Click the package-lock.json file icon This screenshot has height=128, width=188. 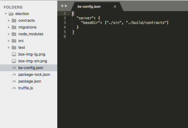(14, 75)
